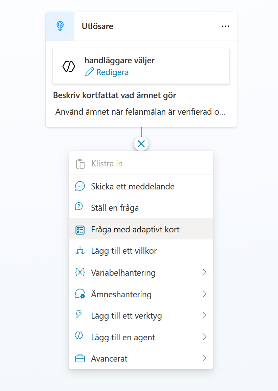This screenshot has height=391, width=278.
Task: Open the Utlösare three-dot more menu
Action: pos(225,26)
